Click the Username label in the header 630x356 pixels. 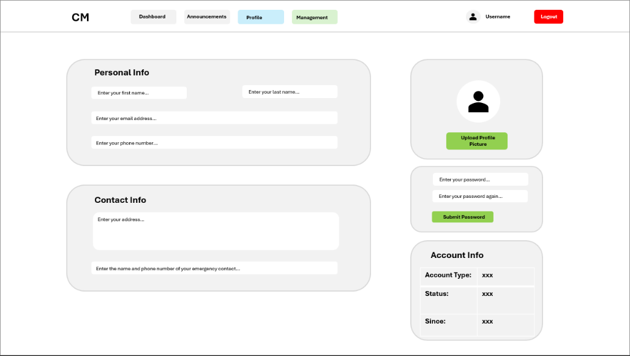[498, 17]
